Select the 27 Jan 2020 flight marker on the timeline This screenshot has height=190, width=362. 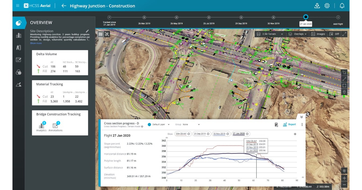click(x=306, y=17)
